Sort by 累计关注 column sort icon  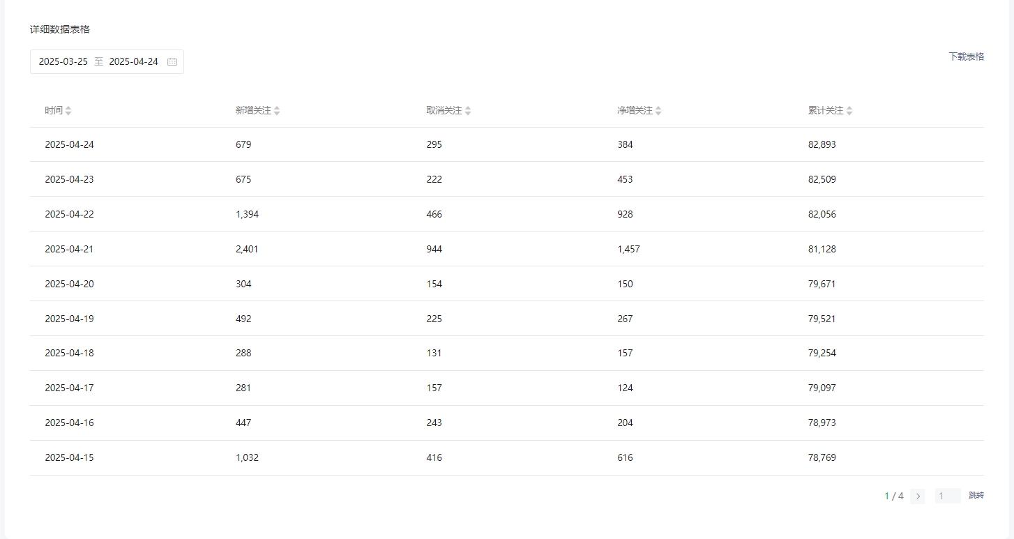point(849,111)
